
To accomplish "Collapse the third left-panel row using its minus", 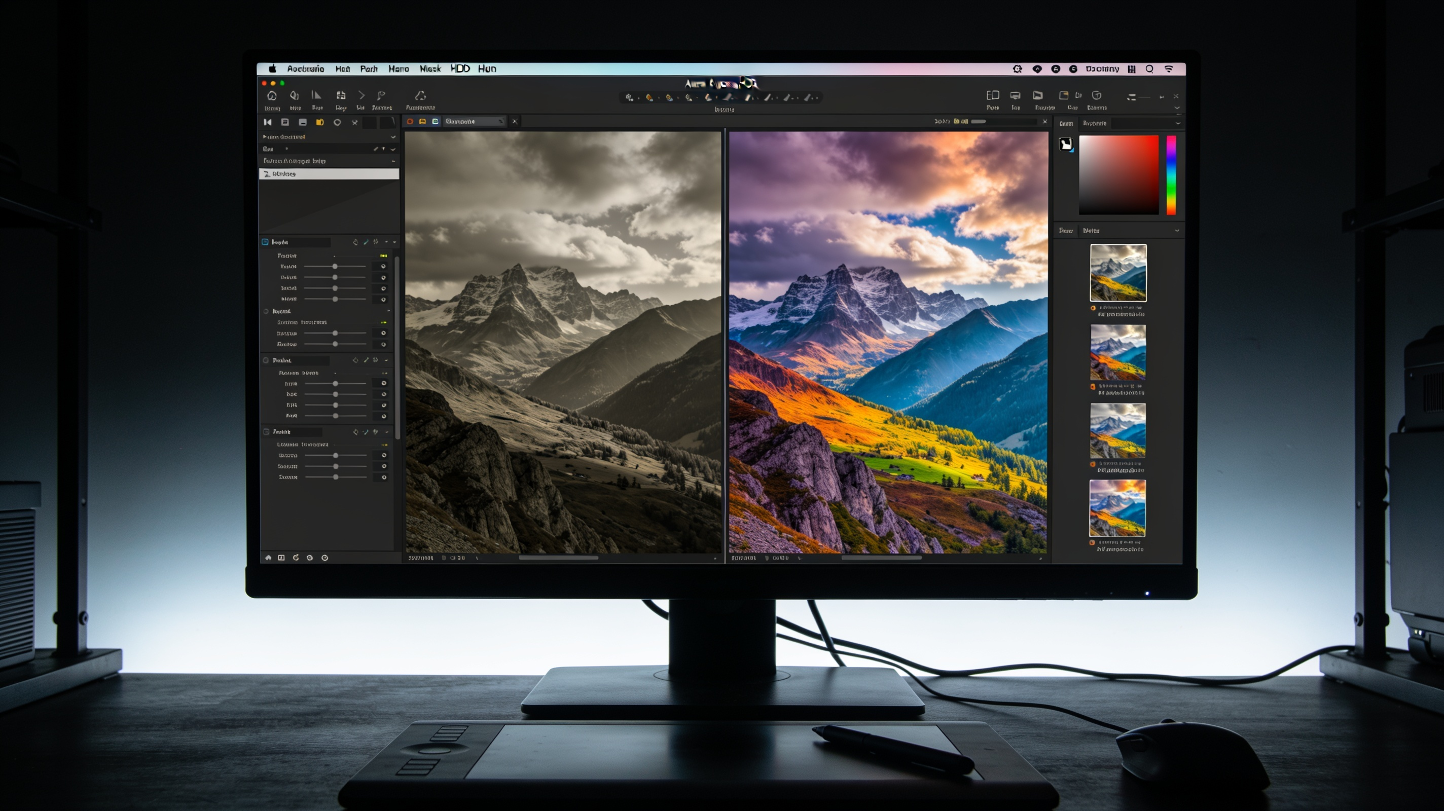I will point(393,161).
